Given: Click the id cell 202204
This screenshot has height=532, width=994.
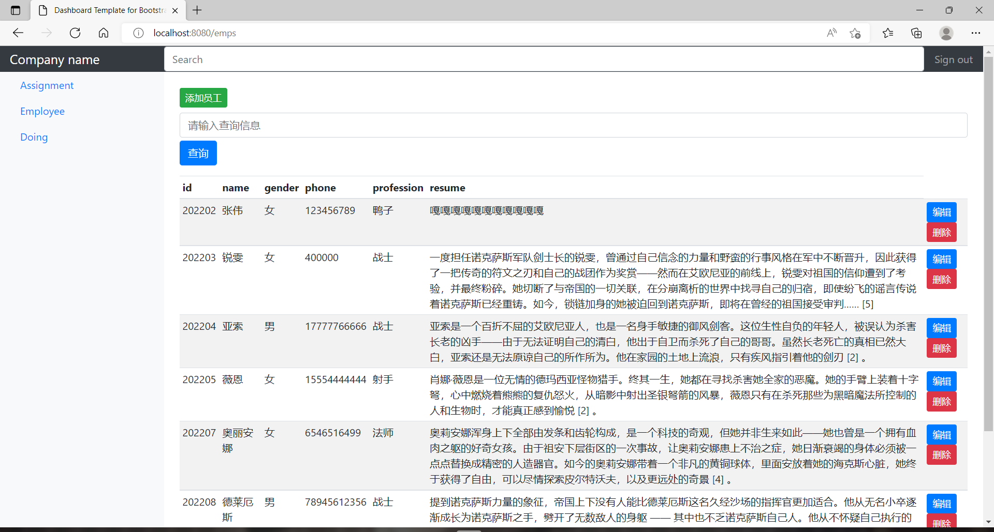Looking at the screenshot, I should pyautogui.click(x=199, y=326).
